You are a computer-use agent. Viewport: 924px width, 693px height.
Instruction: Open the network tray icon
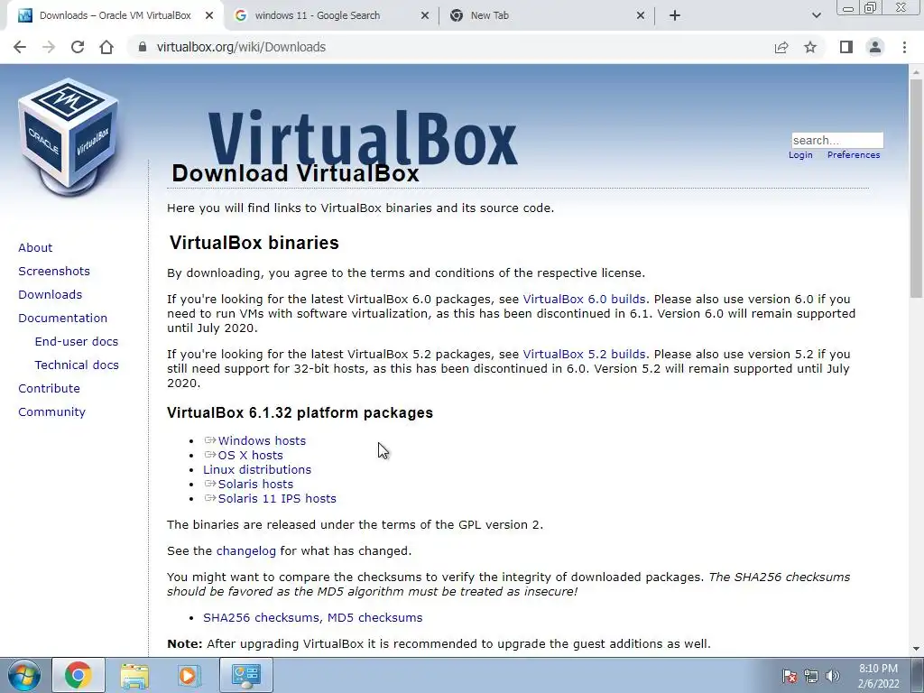pos(811,677)
